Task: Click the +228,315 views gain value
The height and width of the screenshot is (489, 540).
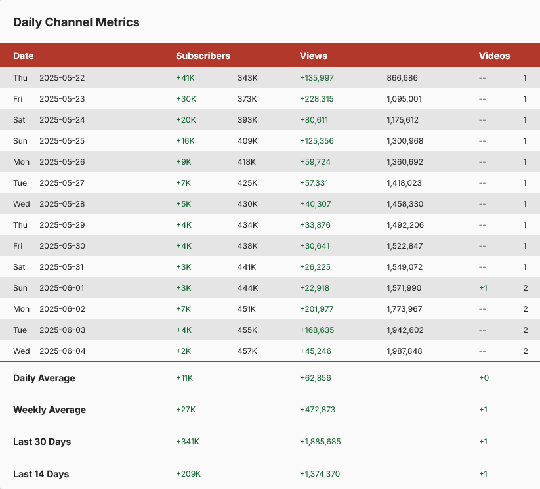Action: coord(316,99)
